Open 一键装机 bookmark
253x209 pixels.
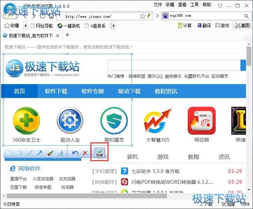(69, 26)
